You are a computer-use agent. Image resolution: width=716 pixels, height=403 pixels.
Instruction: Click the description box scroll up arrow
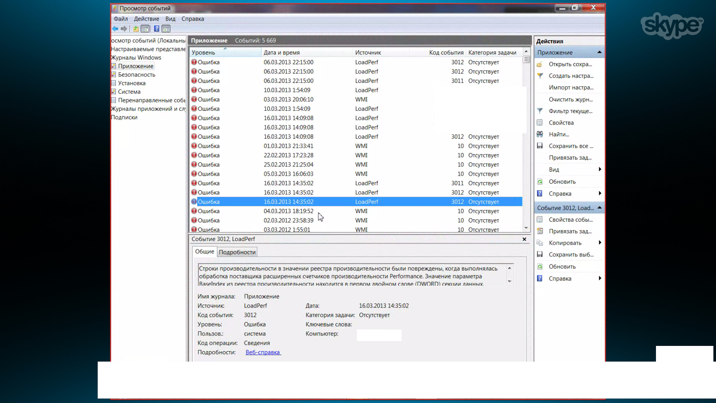click(x=509, y=268)
